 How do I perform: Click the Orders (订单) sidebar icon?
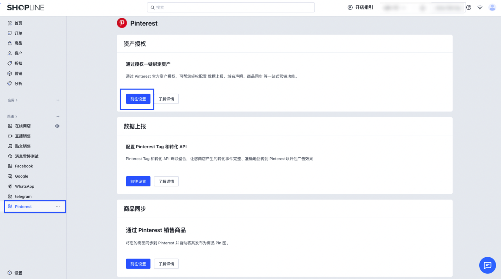pyautogui.click(x=10, y=33)
